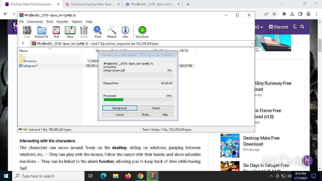322x181 pixels.
Task: Open the Favorites menu
Action: coord(62,22)
